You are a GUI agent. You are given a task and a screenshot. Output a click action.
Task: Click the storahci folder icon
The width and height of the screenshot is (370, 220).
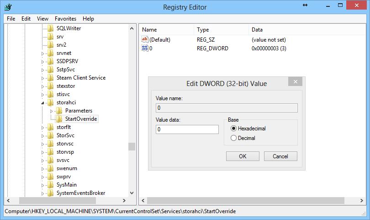pyautogui.click(x=51, y=102)
